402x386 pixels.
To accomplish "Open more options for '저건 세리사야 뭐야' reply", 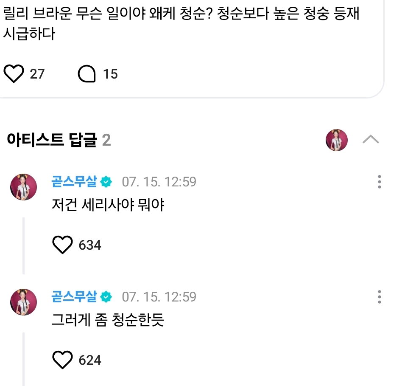I will [x=380, y=182].
